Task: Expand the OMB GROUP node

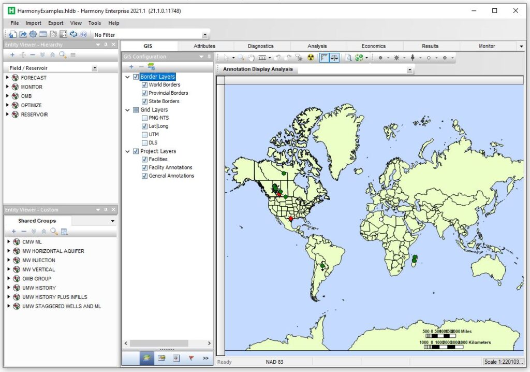Action: pos(8,279)
